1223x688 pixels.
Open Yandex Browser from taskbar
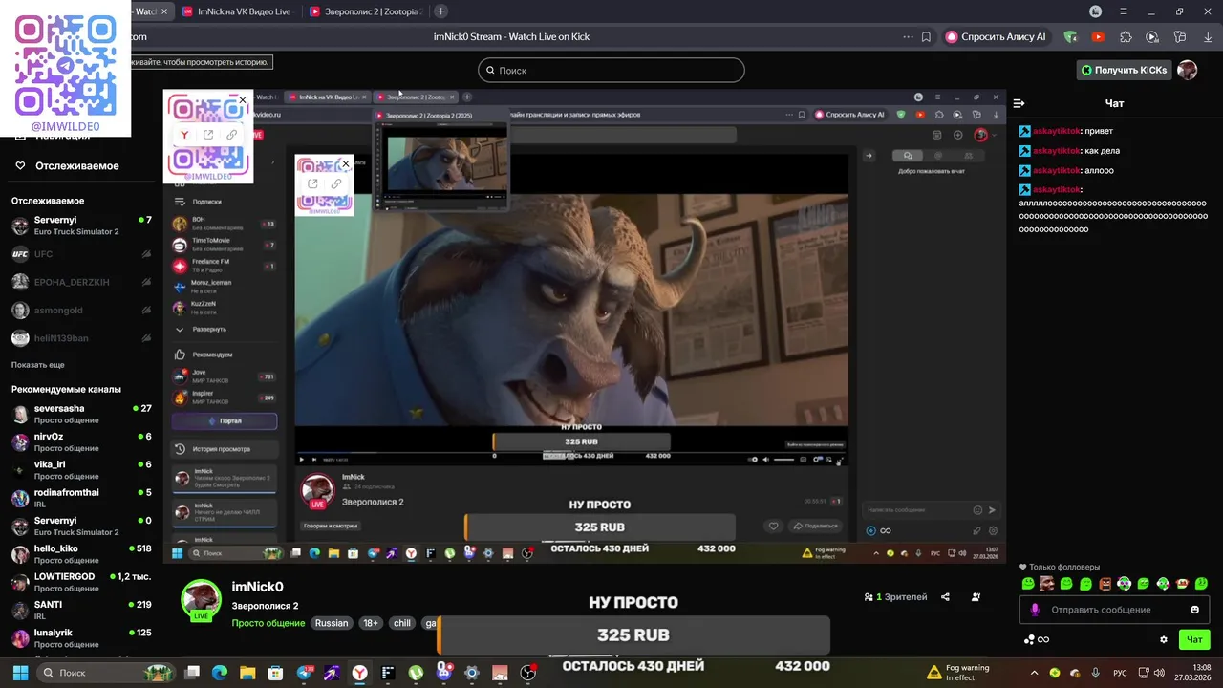coord(359,673)
